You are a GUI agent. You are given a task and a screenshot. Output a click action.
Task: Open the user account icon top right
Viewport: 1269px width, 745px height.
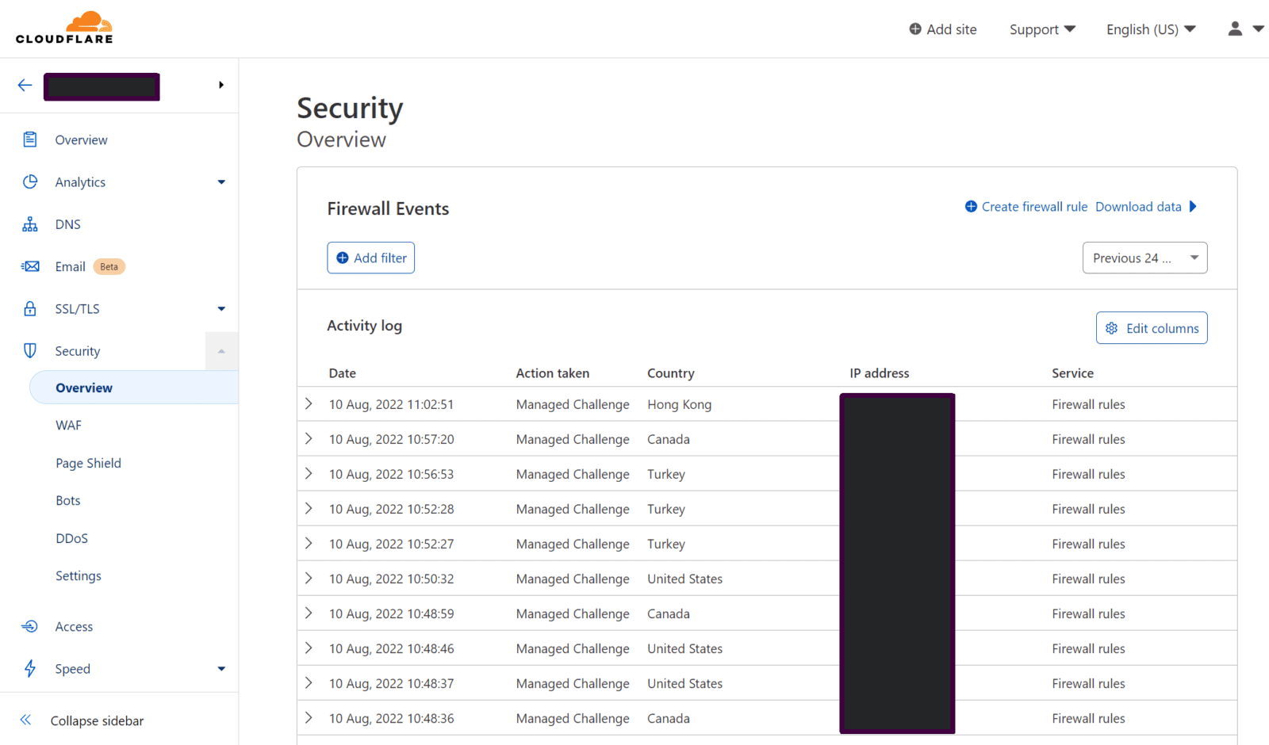[x=1235, y=29]
